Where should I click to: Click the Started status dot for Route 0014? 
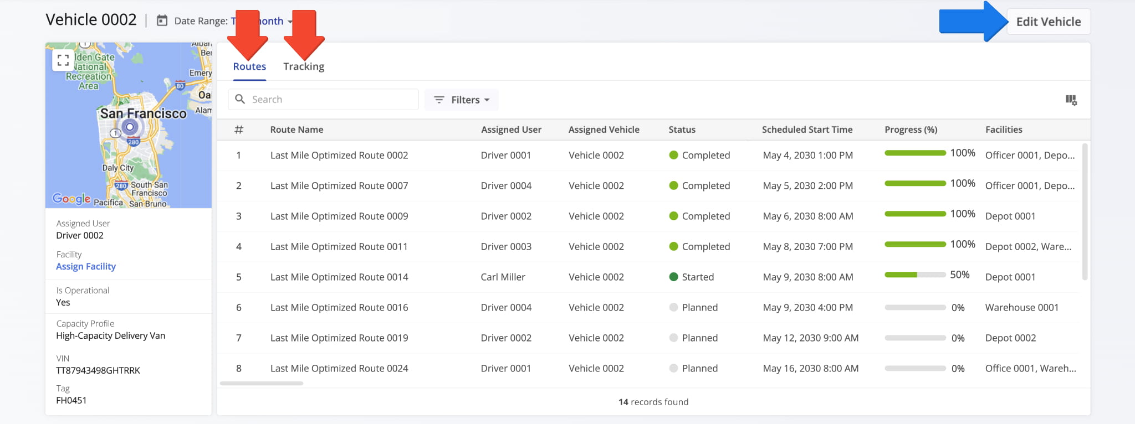tap(673, 277)
